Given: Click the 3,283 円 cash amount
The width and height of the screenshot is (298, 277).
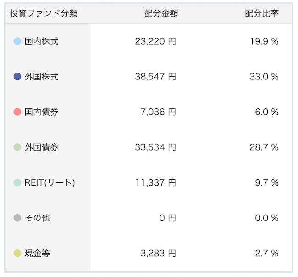Looking at the screenshot, I should pos(158,254).
